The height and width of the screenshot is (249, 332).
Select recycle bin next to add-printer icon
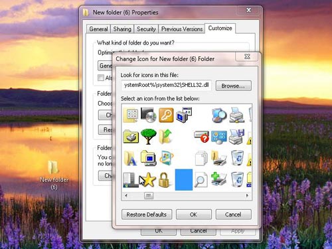[237, 179]
